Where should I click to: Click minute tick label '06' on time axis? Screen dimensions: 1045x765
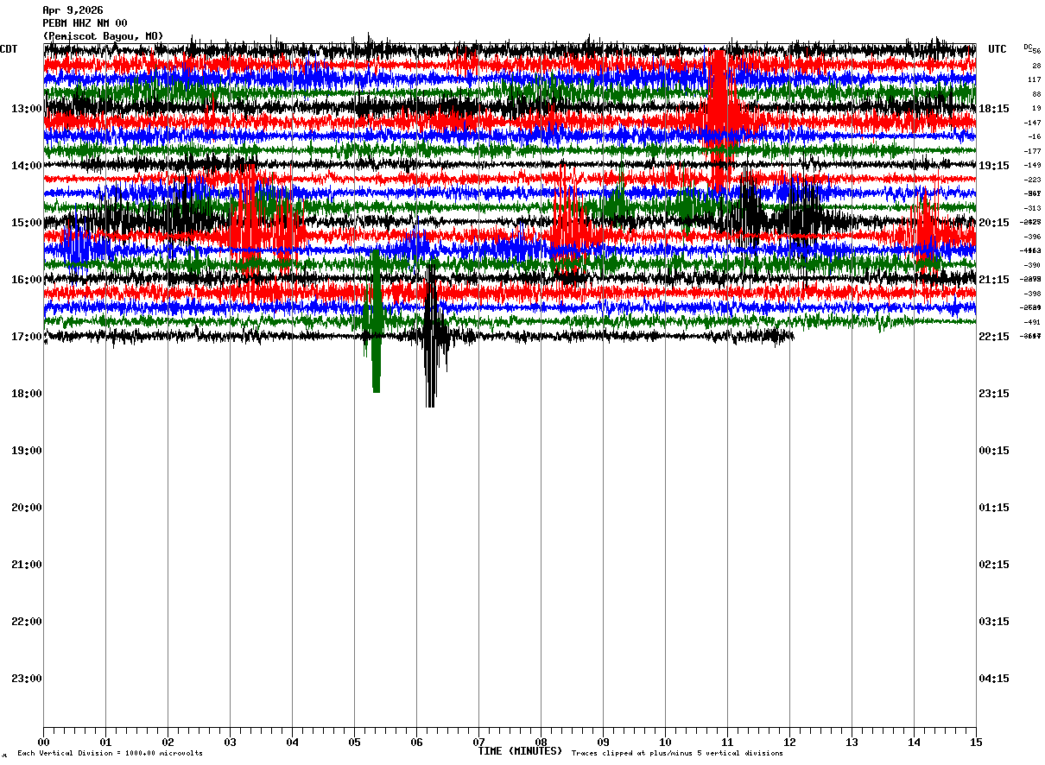coord(416,743)
